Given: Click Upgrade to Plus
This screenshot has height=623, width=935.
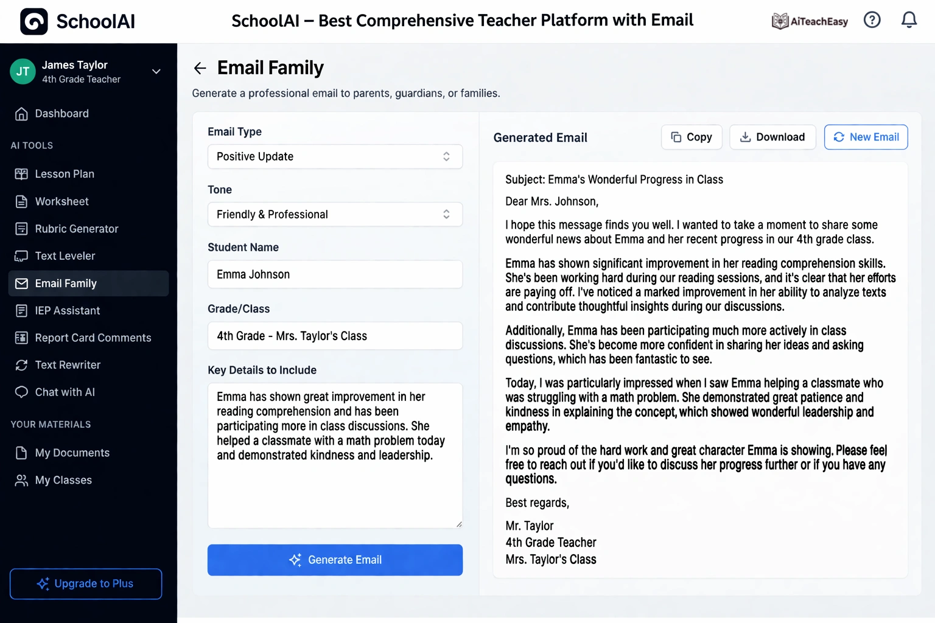Looking at the screenshot, I should pos(85,583).
